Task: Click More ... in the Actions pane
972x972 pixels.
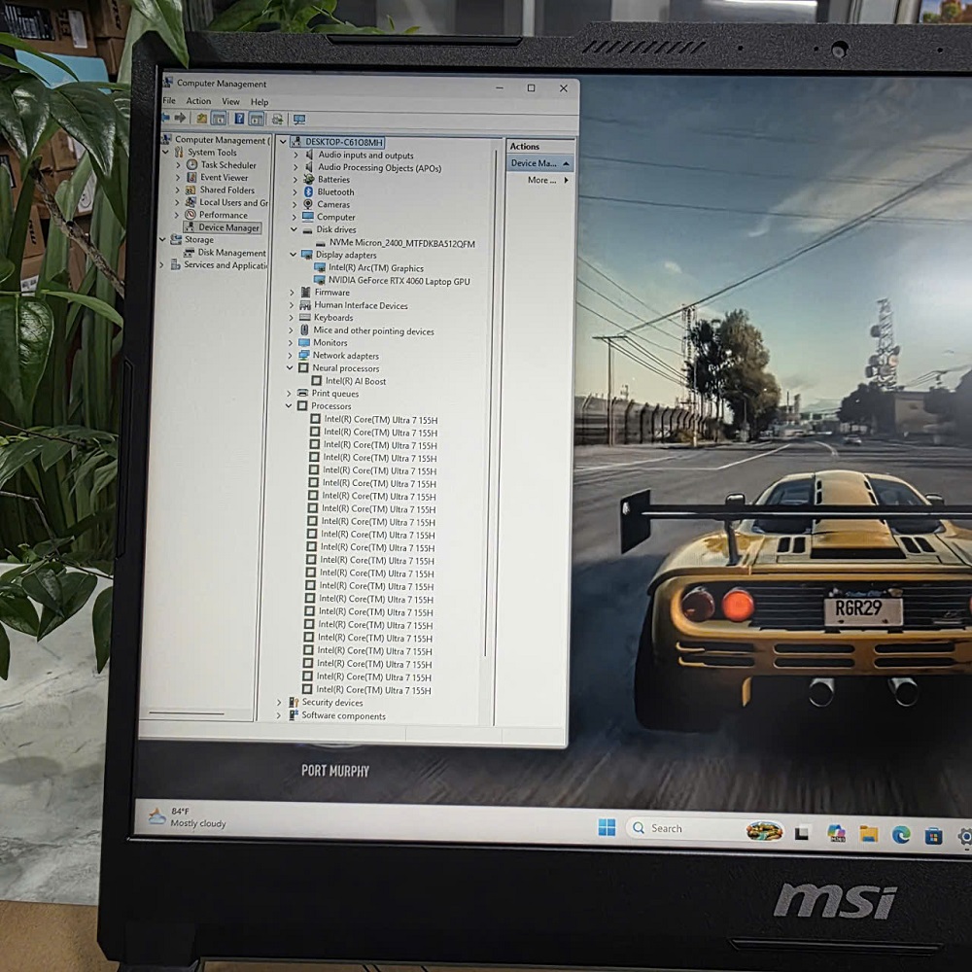Action: (x=541, y=181)
